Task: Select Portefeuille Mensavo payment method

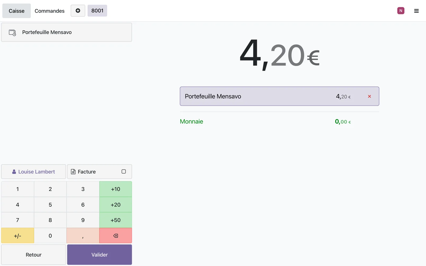Action: tap(67, 32)
